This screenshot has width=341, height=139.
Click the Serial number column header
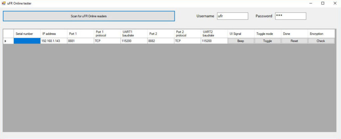pyautogui.click(x=27, y=34)
